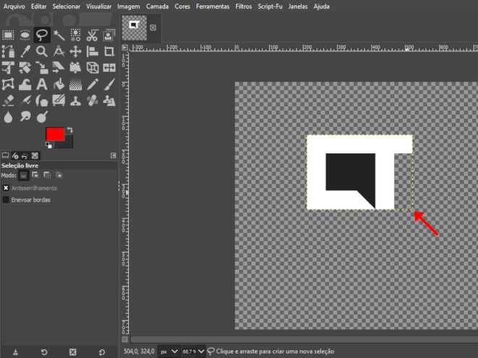Select the Select by Color tool
Viewport: 478px width, 358px height.
(75, 35)
